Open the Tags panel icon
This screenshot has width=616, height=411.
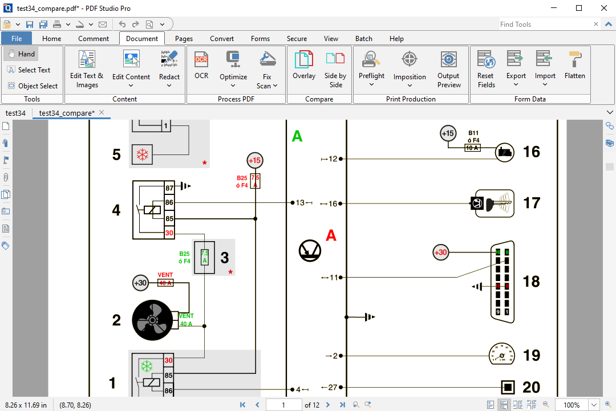tap(6, 246)
